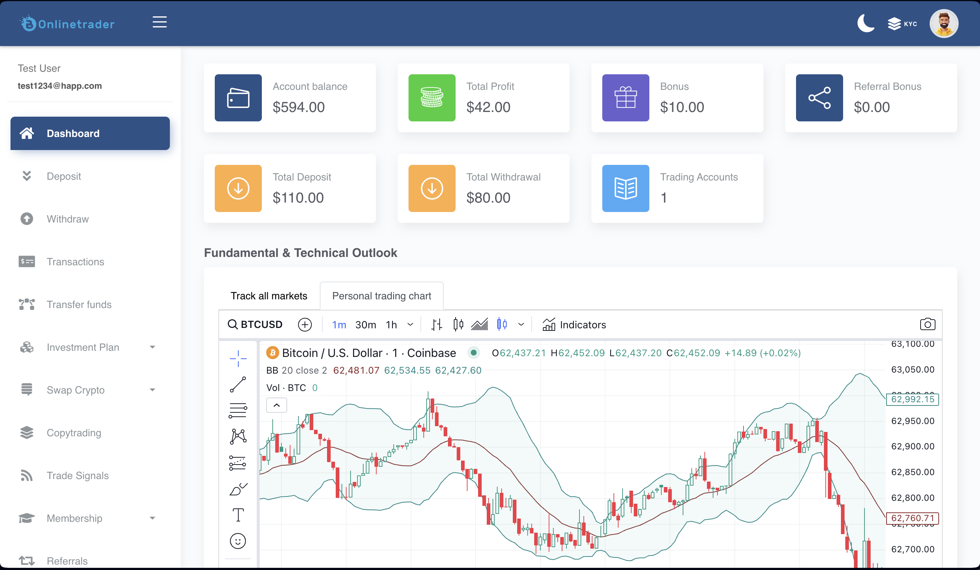Switch to Track all markets tab

point(269,296)
